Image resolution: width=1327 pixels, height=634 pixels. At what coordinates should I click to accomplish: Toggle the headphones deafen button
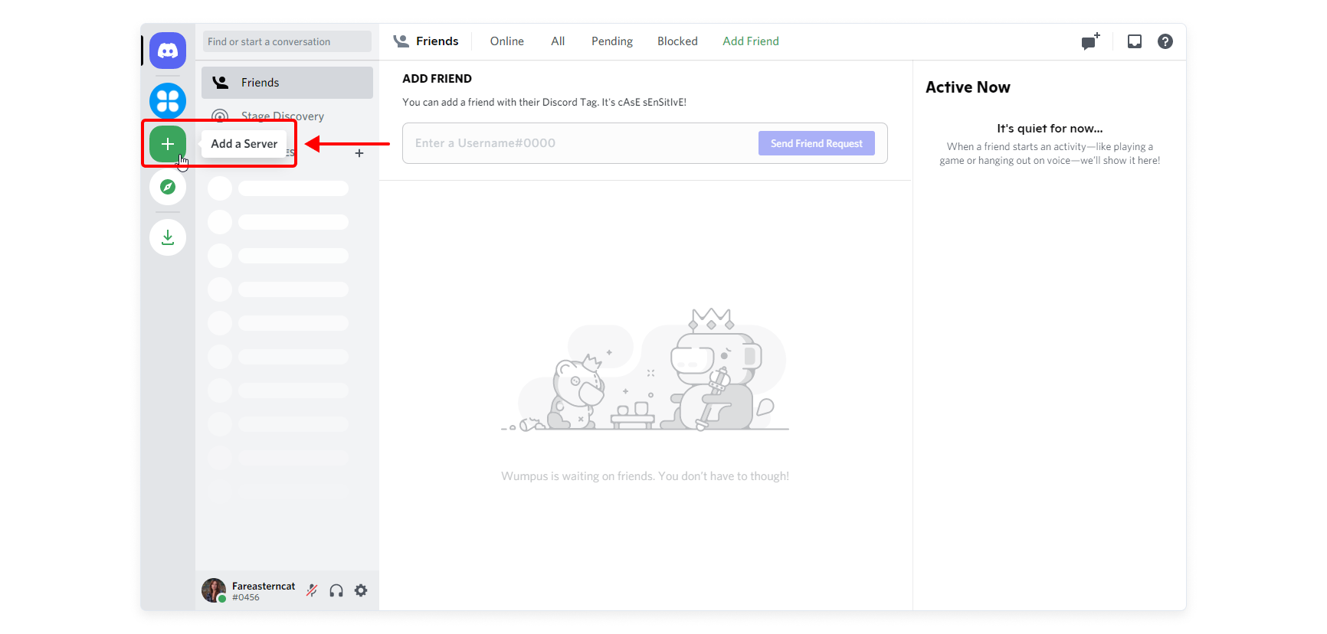[x=336, y=590]
